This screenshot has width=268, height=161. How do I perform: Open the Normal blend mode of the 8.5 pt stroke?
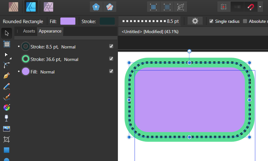click(68, 47)
